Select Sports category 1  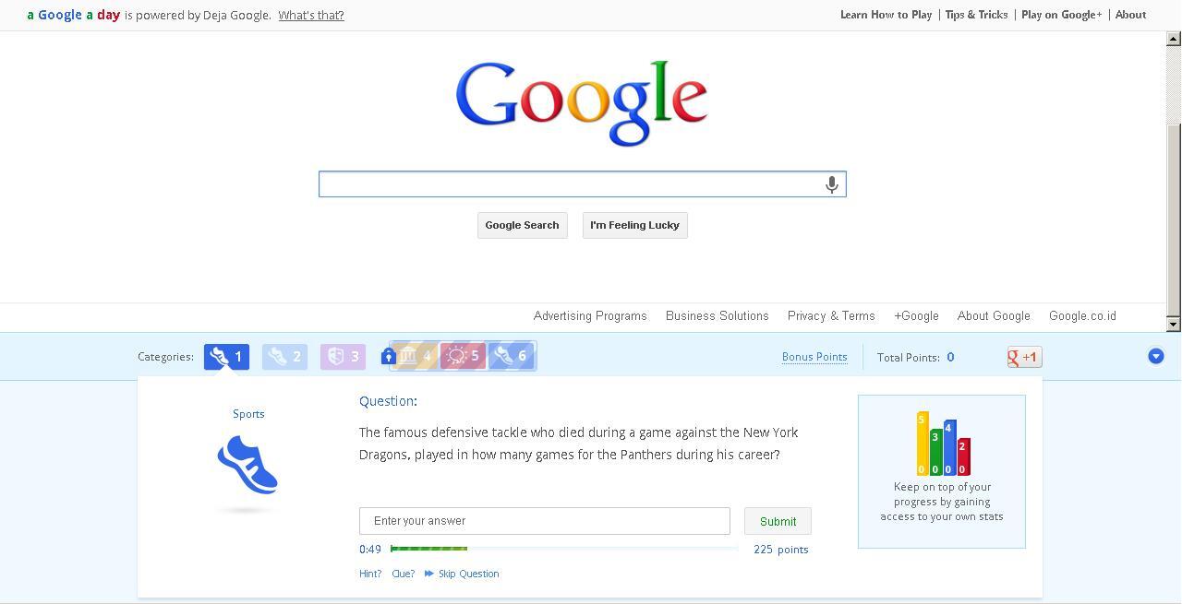click(226, 356)
